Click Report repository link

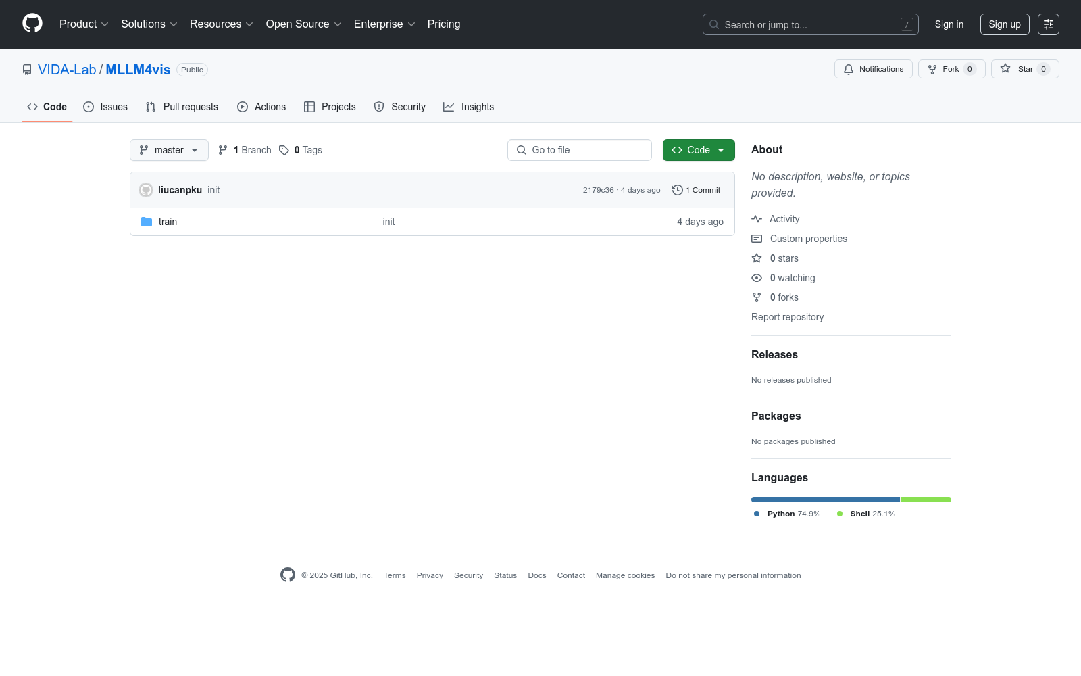(788, 317)
